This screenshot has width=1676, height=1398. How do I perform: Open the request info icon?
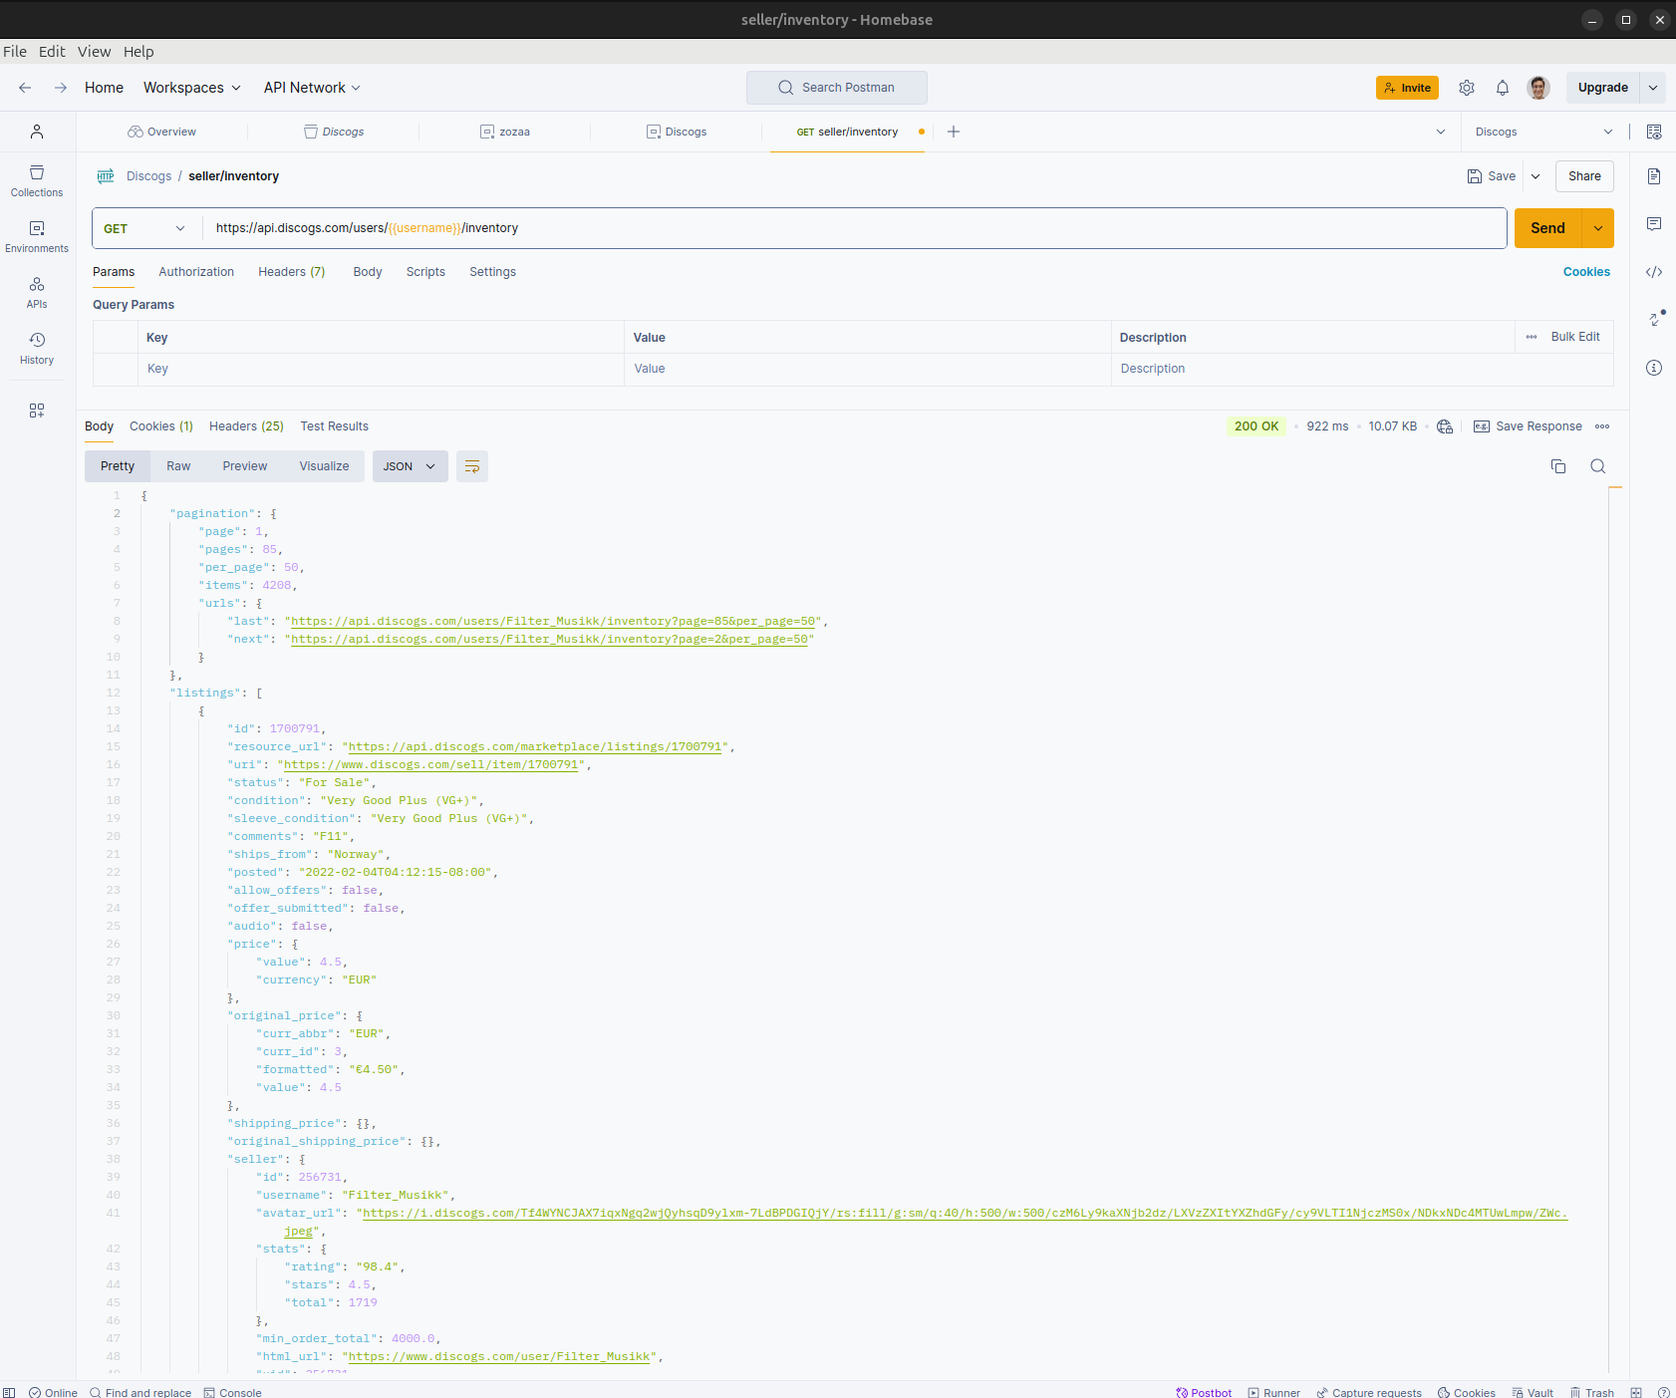tap(1654, 368)
